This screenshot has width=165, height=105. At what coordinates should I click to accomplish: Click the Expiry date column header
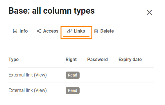pyautogui.click(x=130, y=60)
